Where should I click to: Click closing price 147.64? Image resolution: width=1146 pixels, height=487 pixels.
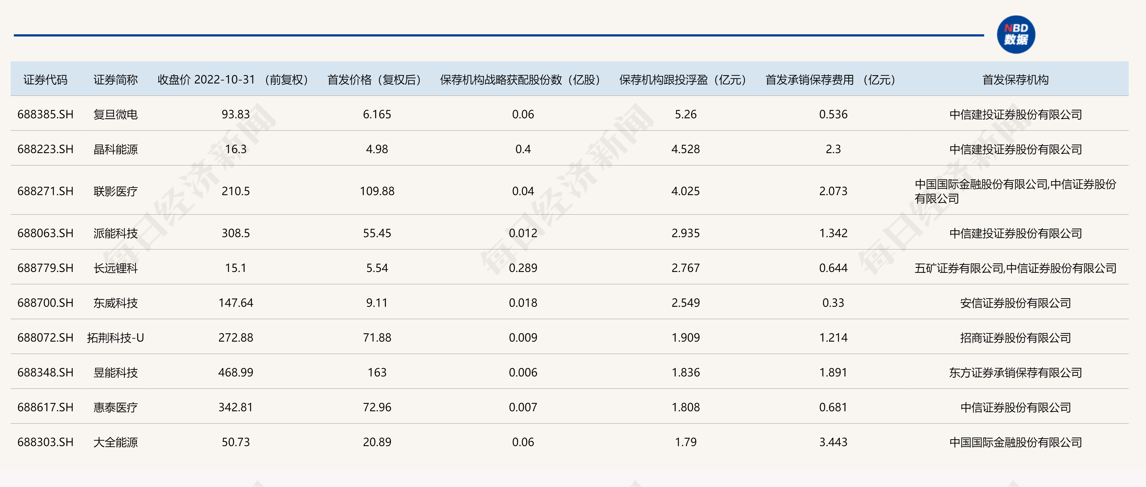point(236,303)
